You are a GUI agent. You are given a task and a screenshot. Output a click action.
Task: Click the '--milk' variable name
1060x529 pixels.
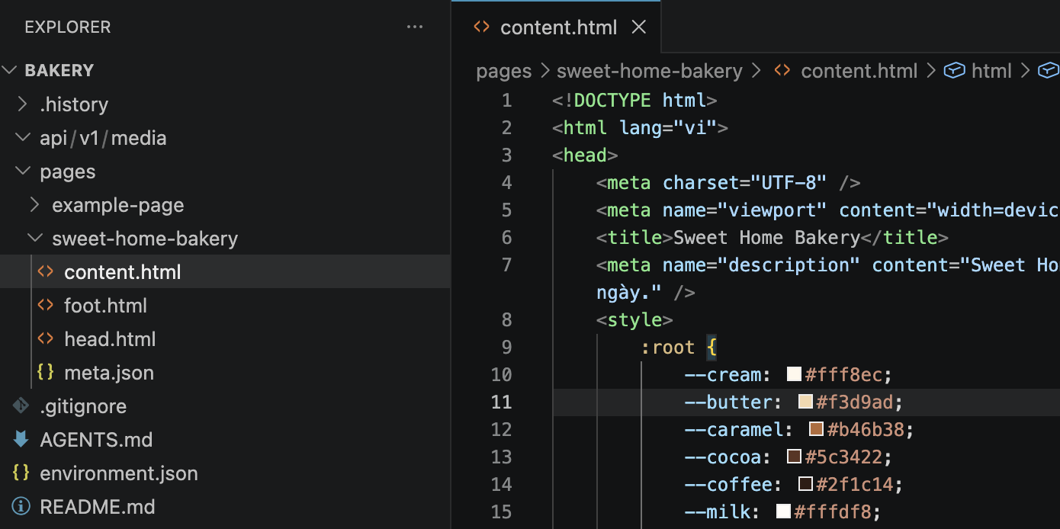coord(718,512)
